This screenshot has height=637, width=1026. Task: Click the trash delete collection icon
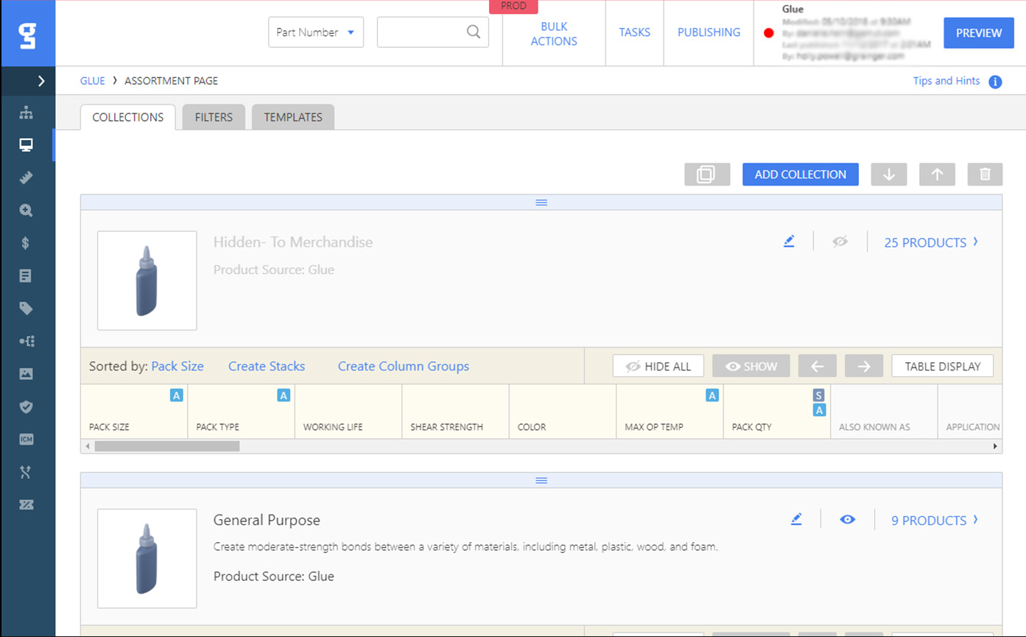tap(985, 175)
